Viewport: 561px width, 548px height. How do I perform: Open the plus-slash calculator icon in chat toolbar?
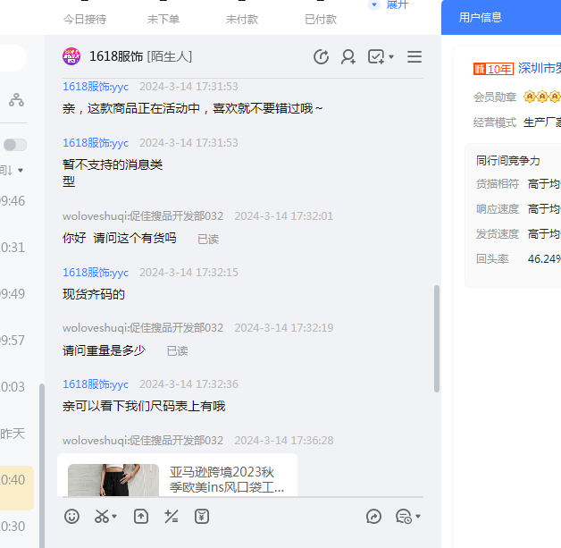(172, 516)
